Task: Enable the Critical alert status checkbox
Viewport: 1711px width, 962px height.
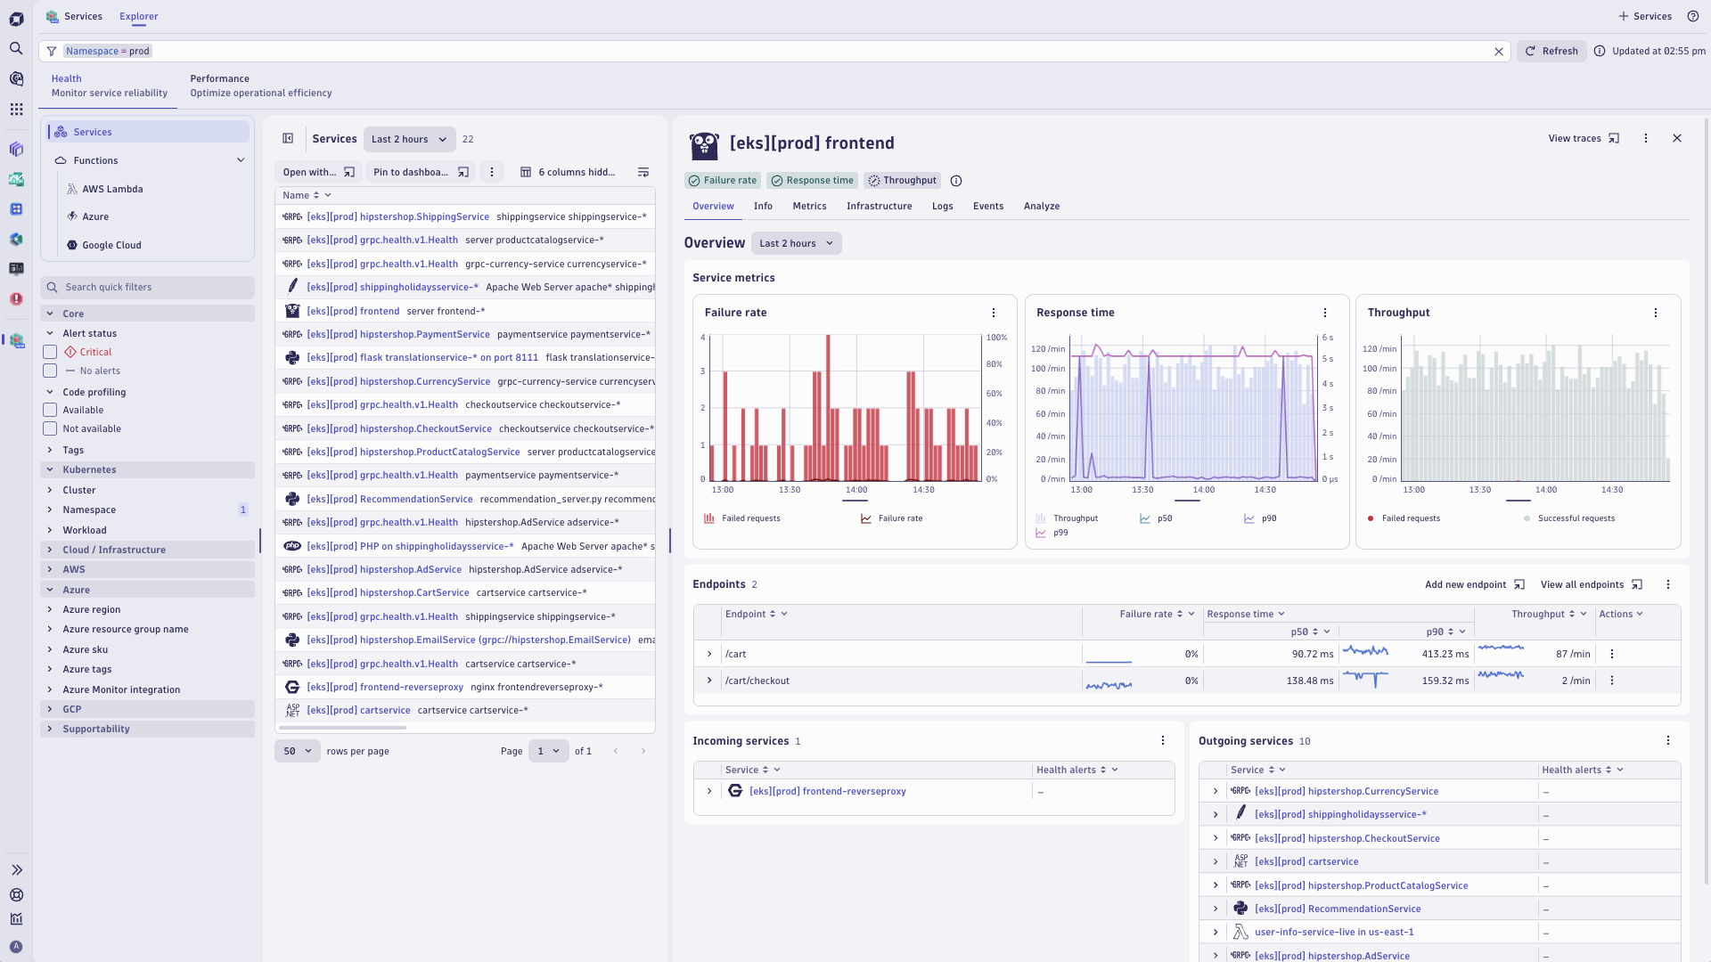Action: [x=50, y=352]
